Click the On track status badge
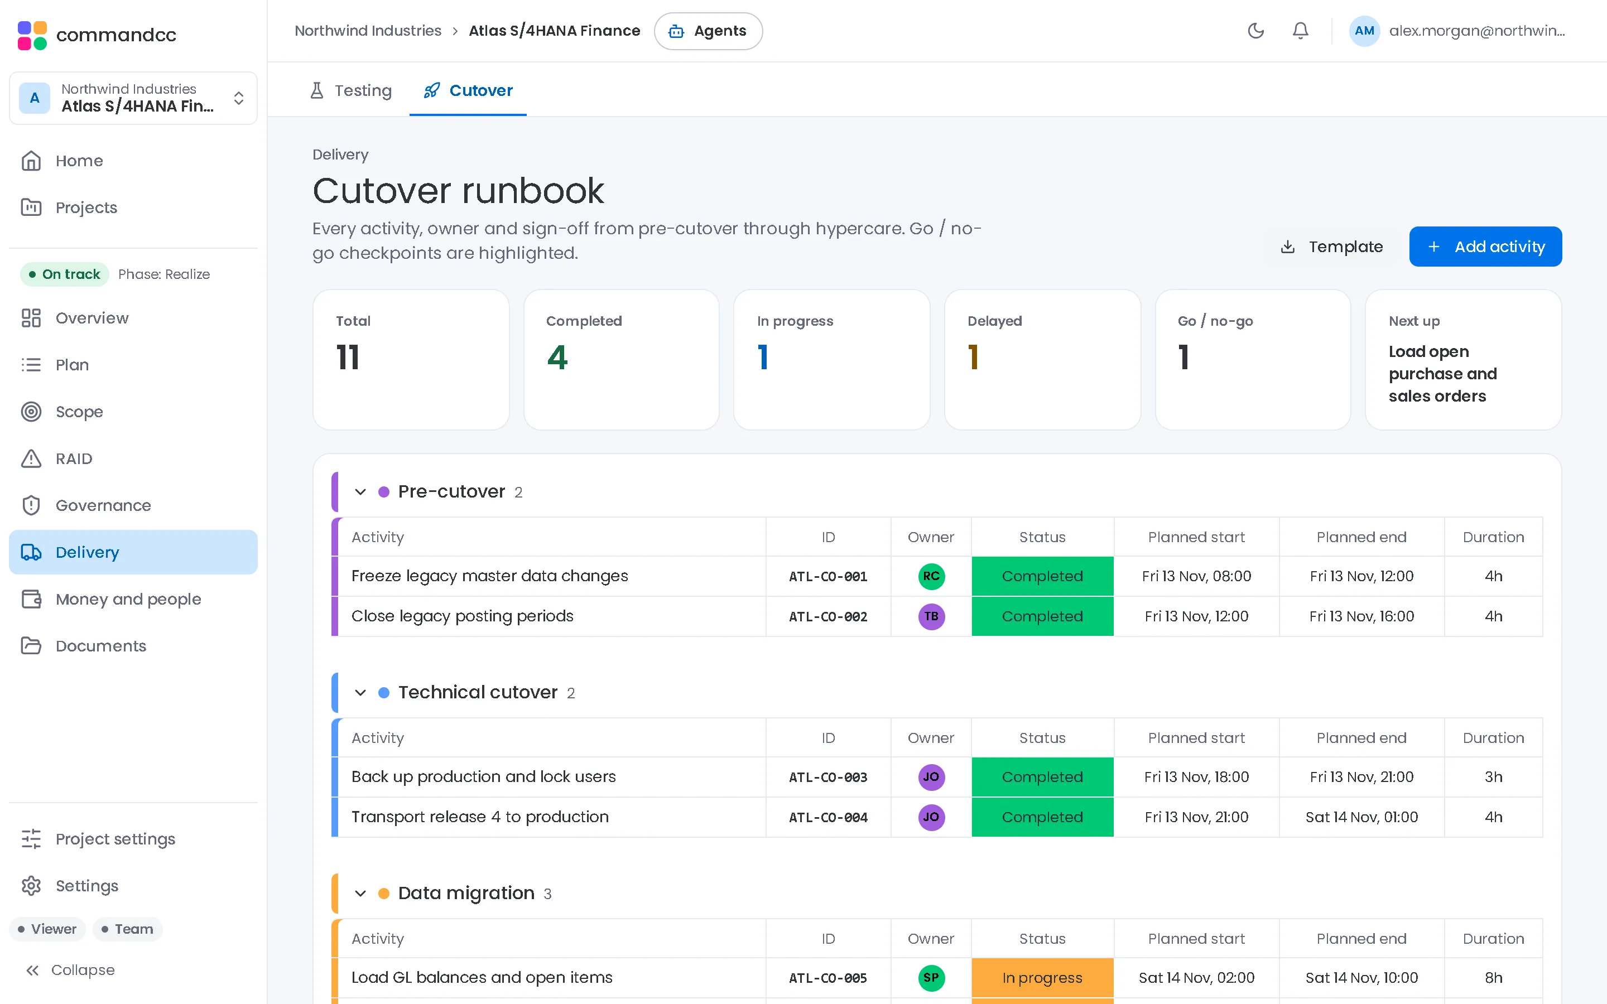The height and width of the screenshot is (1004, 1607). (x=64, y=274)
